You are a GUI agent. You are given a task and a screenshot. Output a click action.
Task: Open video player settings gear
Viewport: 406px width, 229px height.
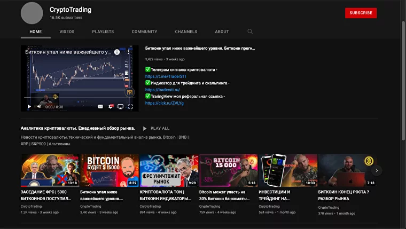tap(111, 107)
